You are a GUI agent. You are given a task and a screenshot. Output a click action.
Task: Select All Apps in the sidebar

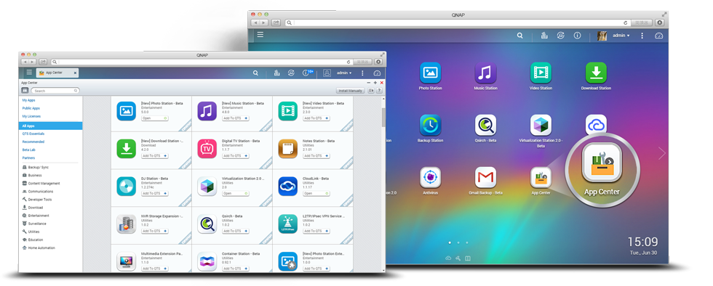[x=50, y=126]
